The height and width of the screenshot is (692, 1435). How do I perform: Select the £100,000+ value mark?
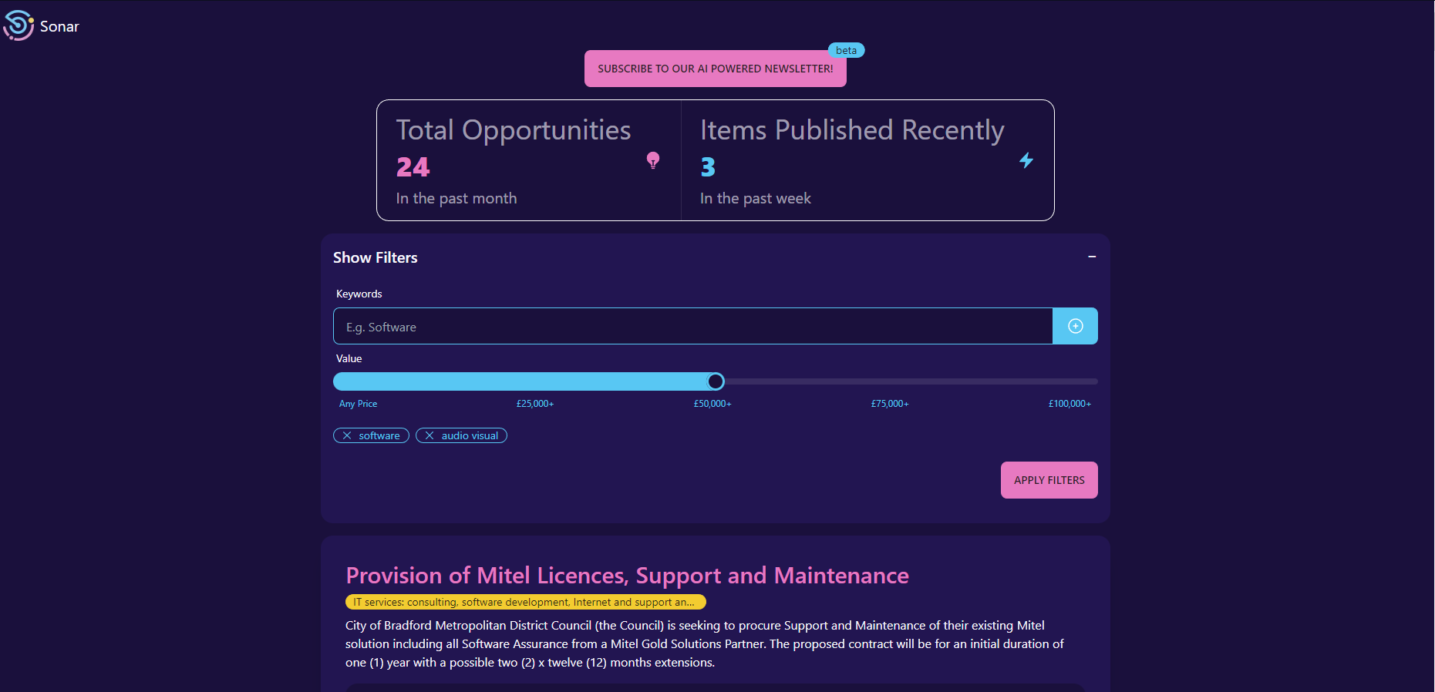[x=1070, y=404]
